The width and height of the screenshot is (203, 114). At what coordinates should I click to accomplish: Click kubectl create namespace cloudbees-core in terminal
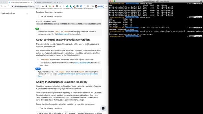point(154,28)
